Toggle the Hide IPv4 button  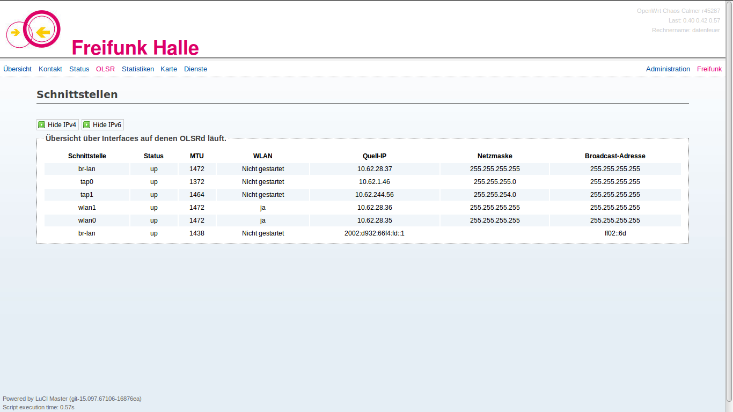(x=57, y=125)
